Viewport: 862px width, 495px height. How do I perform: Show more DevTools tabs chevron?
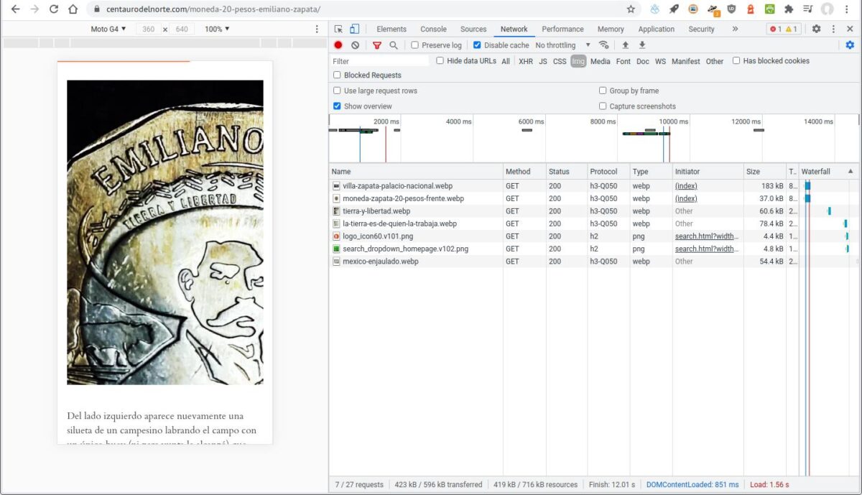(735, 29)
